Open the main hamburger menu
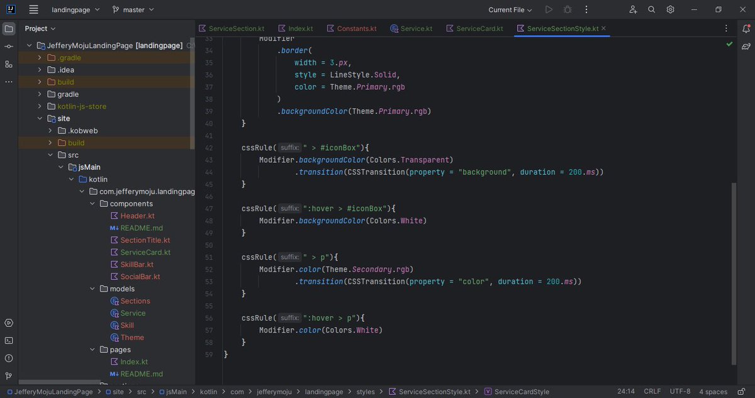Screen dimensions: 755x398 34,9
